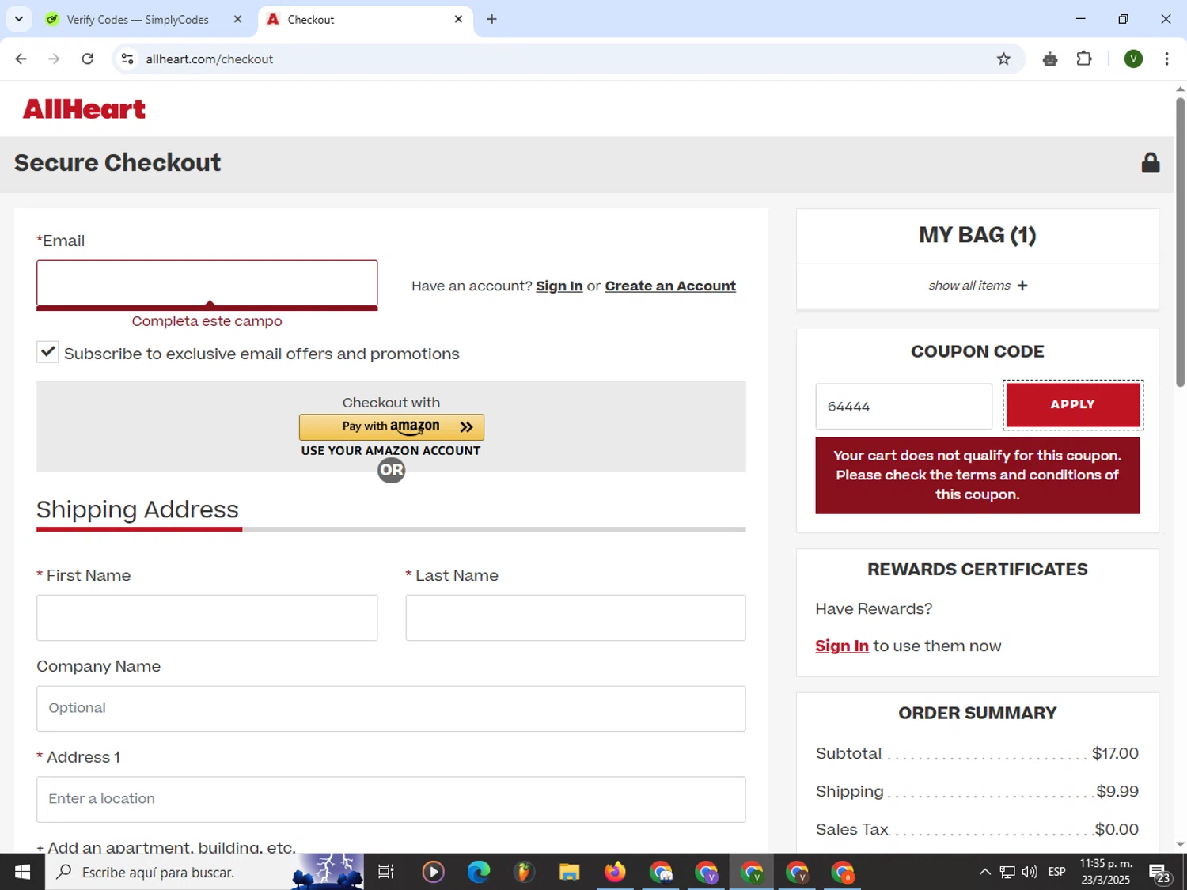
Task: Close the Verify Codes tab
Action: 237,19
